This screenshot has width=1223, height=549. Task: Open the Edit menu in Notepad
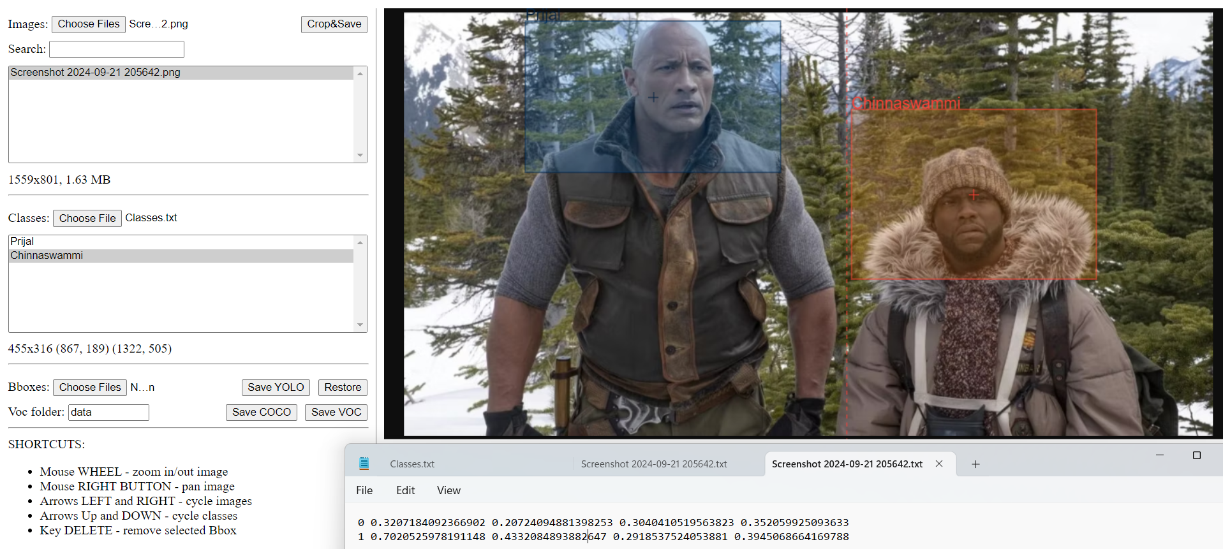point(405,490)
